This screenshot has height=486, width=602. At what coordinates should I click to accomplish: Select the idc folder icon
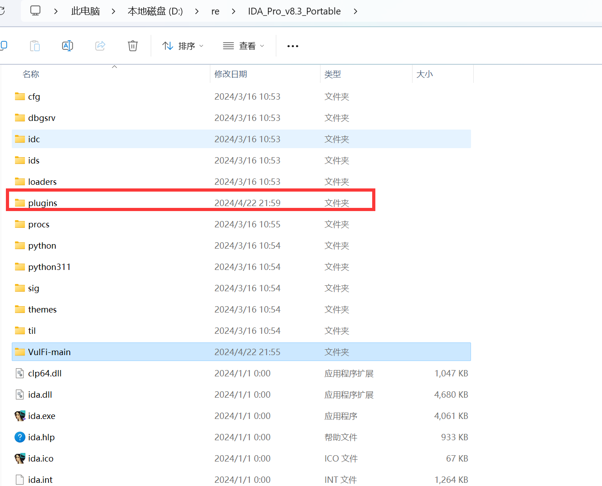coord(20,139)
